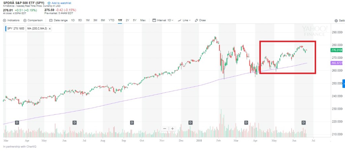Image resolution: width=345 pixels, height=154 pixels.
Task: Click the Add to watchlist star icon
Action: point(49,3)
